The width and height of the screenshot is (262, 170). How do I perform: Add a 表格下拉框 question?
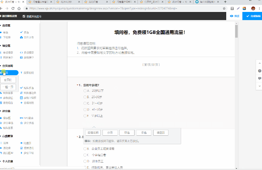28,98
